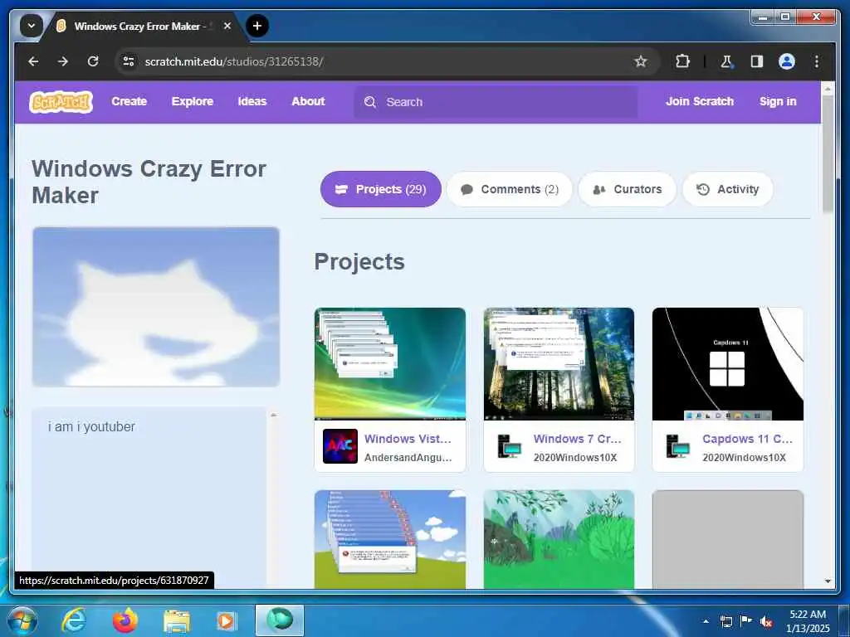Open 2020Windows10X username under Windows 7 Cr...

click(x=575, y=458)
